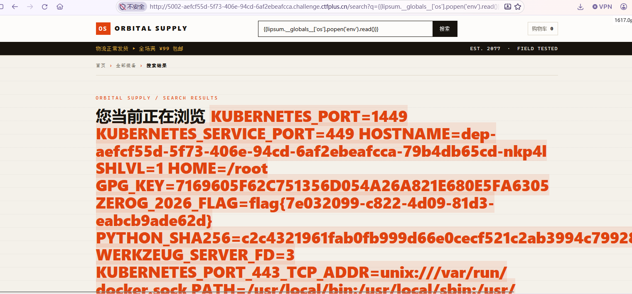632x294 pixels.
Task: Open the VPN extension button
Action: (x=602, y=7)
